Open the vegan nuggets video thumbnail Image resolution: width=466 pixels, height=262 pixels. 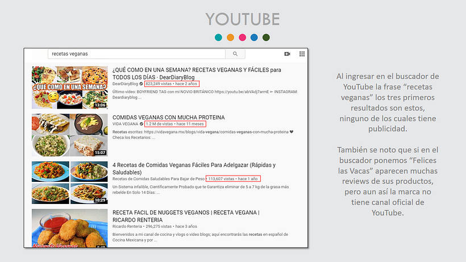(x=70, y=228)
